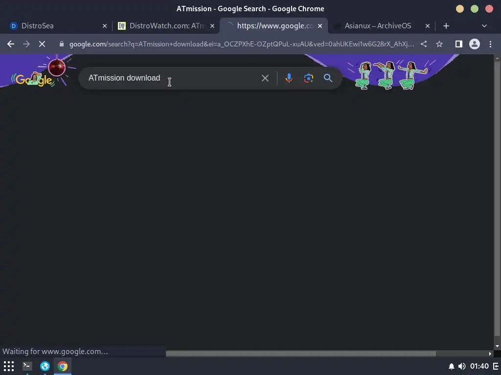Go back to the previous page
501x375 pixels.
pyautogui.click(x=11, y=44)
